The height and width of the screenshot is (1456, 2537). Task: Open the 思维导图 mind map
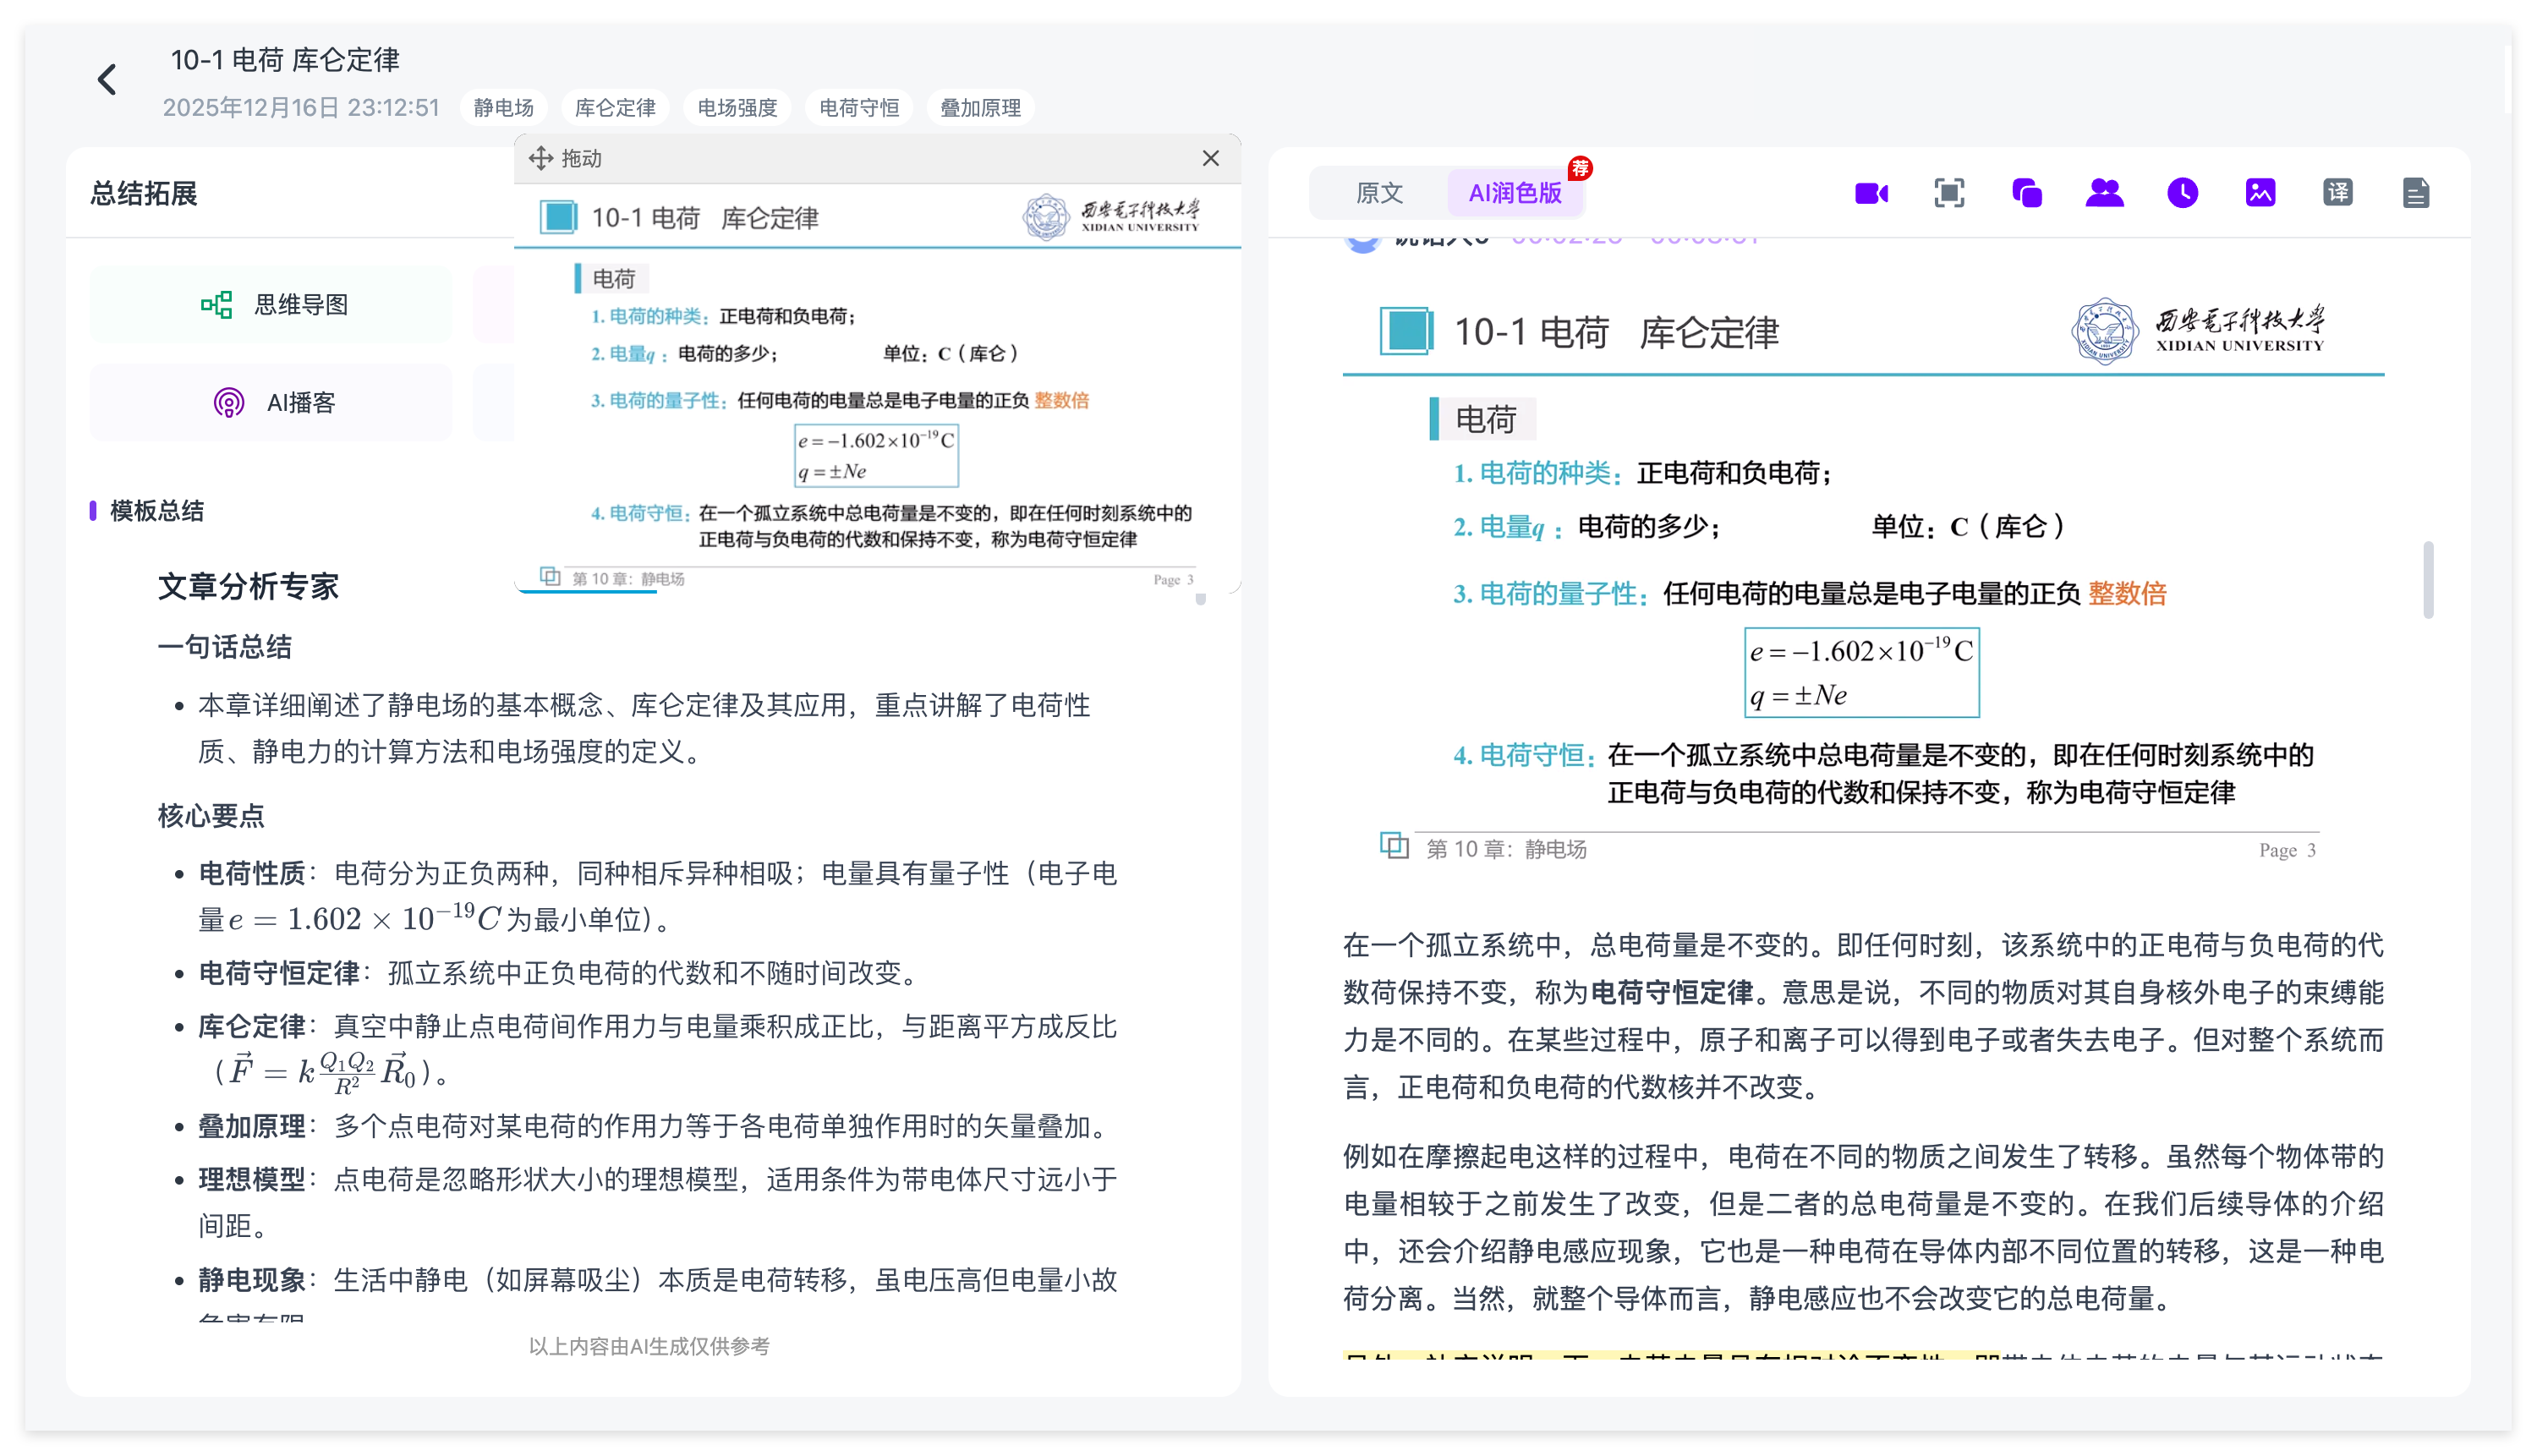coord(272,305)
